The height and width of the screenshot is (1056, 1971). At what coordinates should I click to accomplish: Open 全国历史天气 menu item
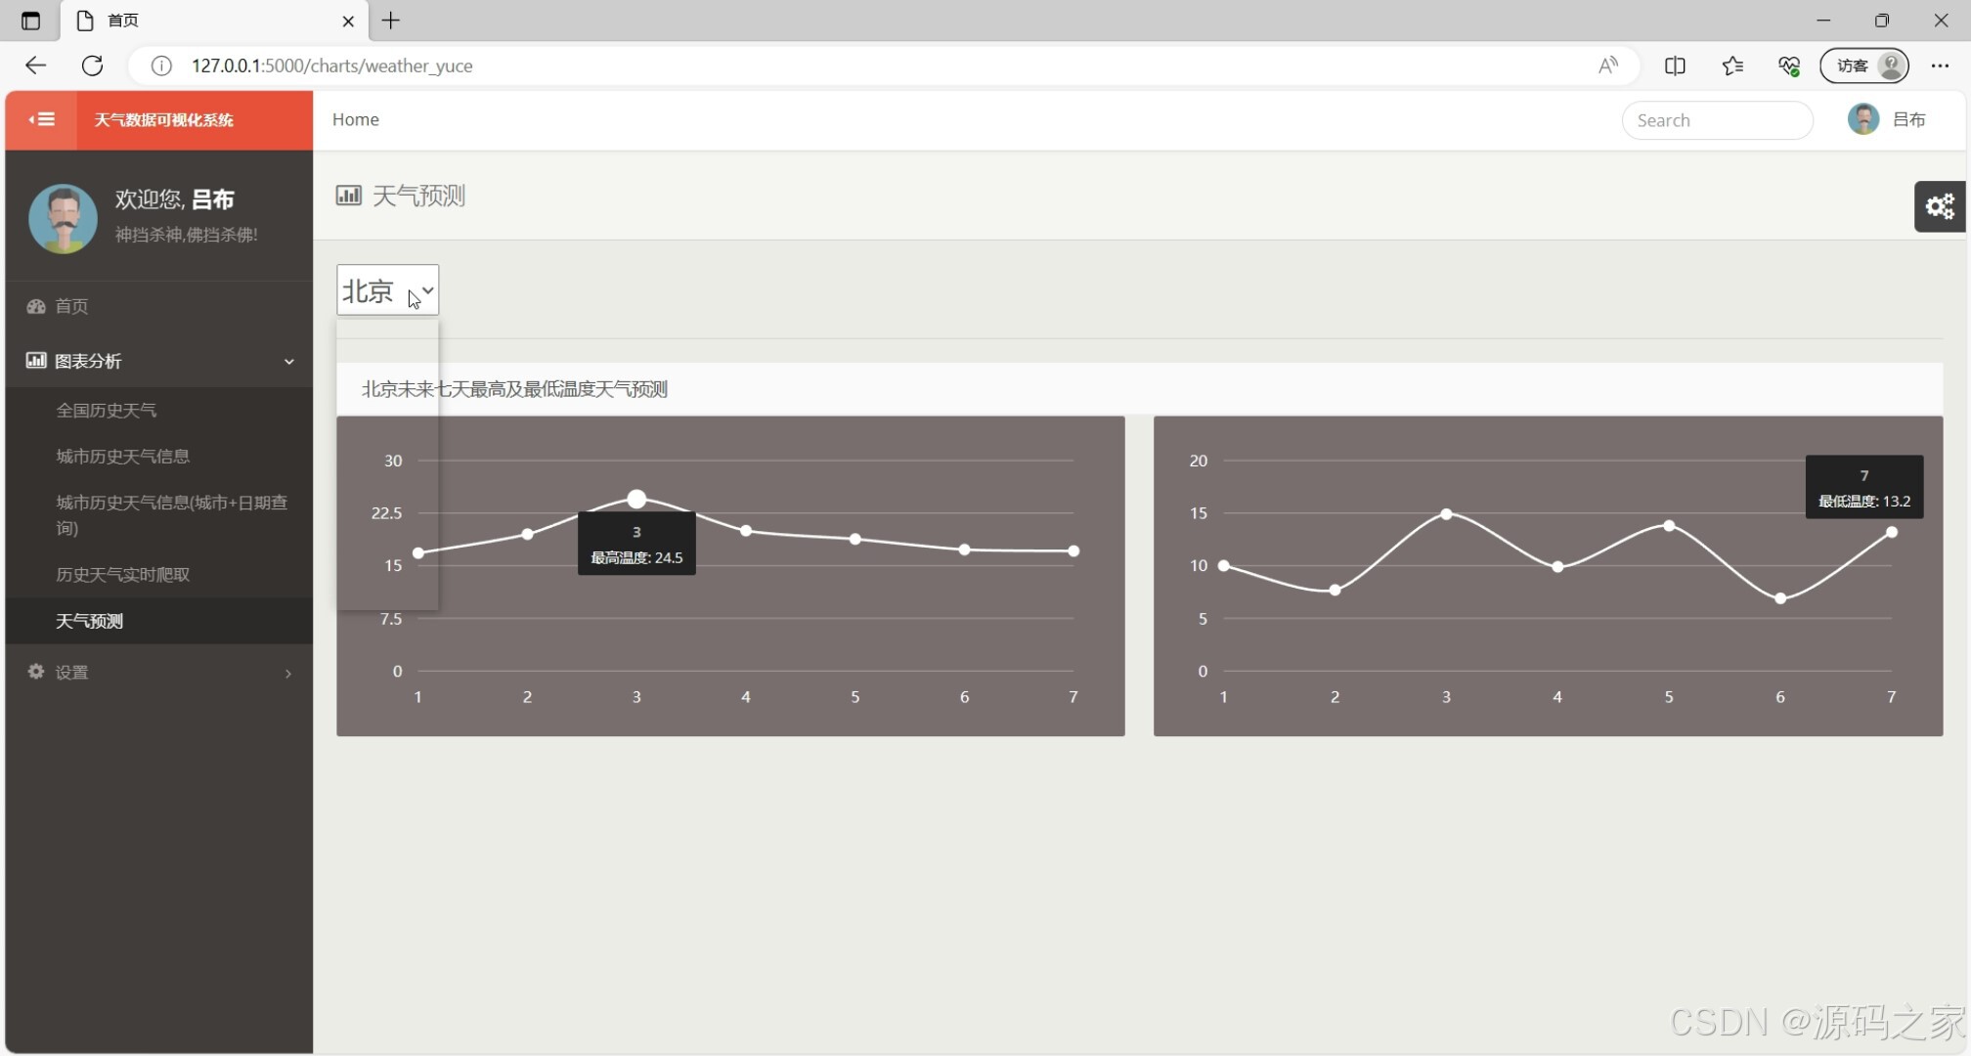(x=107, y=411)
